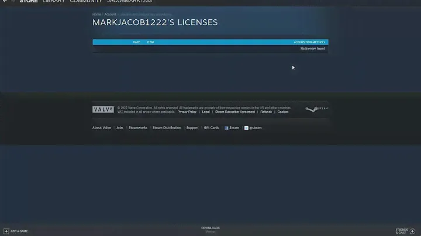Switch to the LIBRARY tab
421x236 pixels.
click(x=54, y=2)
